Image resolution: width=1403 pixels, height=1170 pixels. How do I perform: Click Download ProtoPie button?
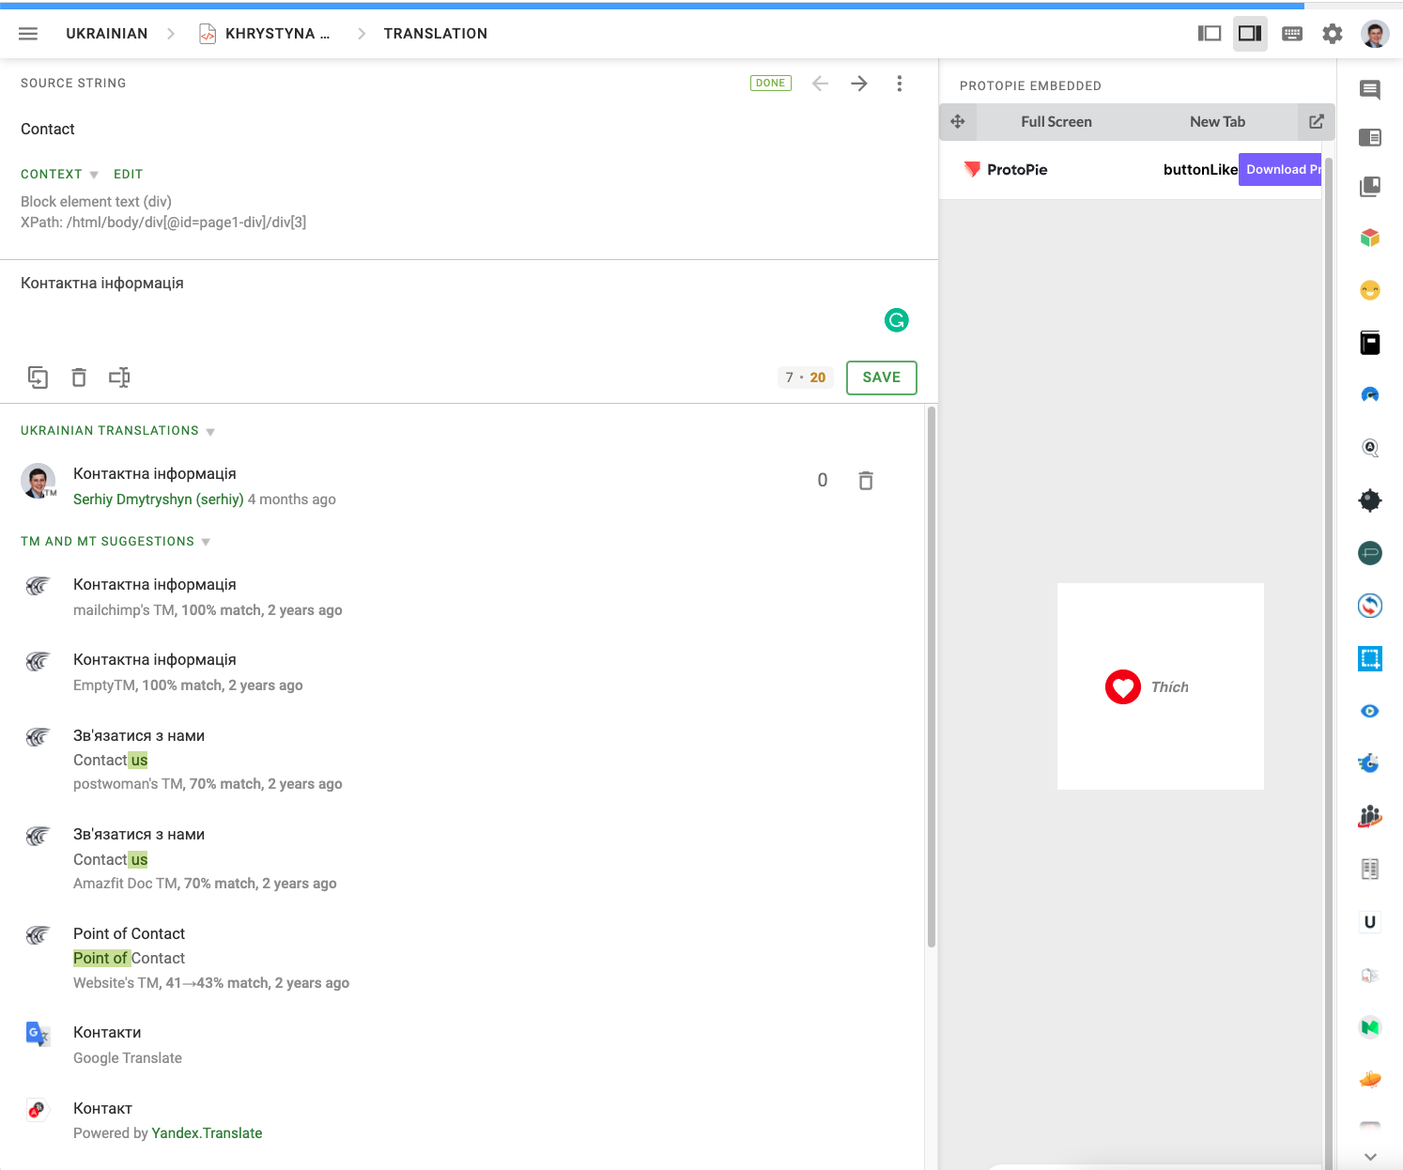click(1280, 169)
